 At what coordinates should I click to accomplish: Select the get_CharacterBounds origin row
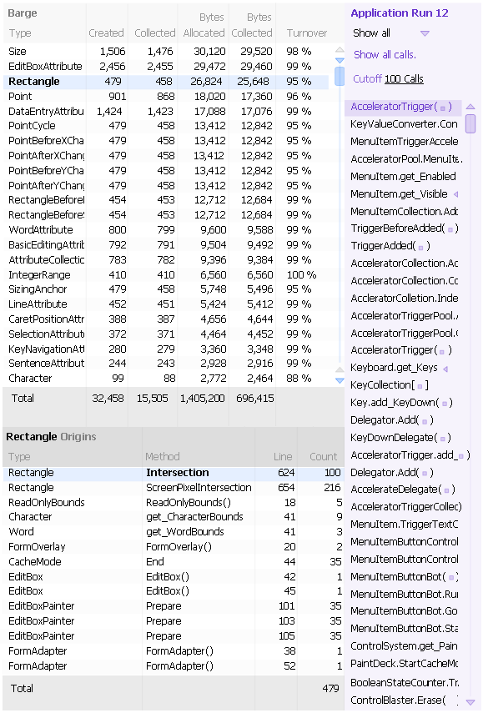click(174, 517)
